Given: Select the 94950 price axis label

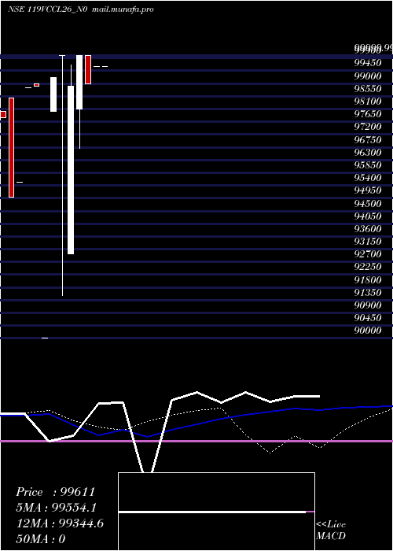Looking at the screenshot, I should pos(368,190).
